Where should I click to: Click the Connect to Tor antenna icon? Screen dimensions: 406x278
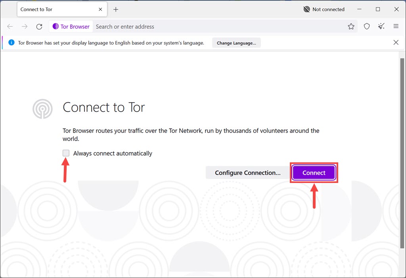(42, 109)
